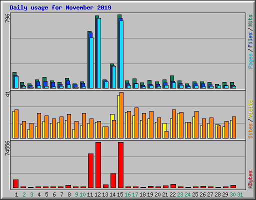Click day label 8 on the axis
Image resolution: width=256 pixels, height=200 pixels.
click(x=69, y=194)
